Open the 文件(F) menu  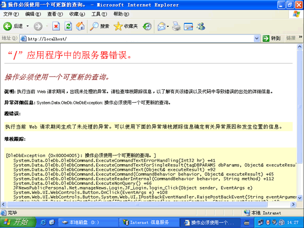tap(11, 14)
